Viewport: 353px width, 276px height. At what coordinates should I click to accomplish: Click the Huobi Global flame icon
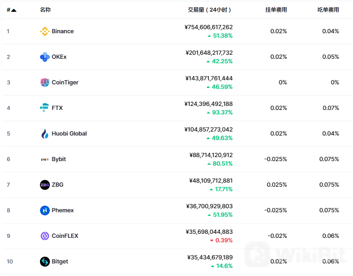[x=45, y=134]
